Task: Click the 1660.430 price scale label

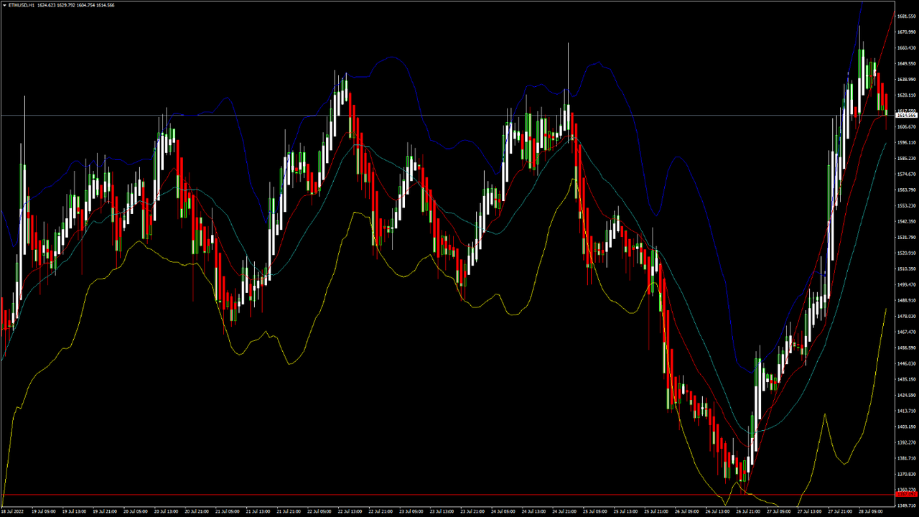Action: (x=907, y=47)
